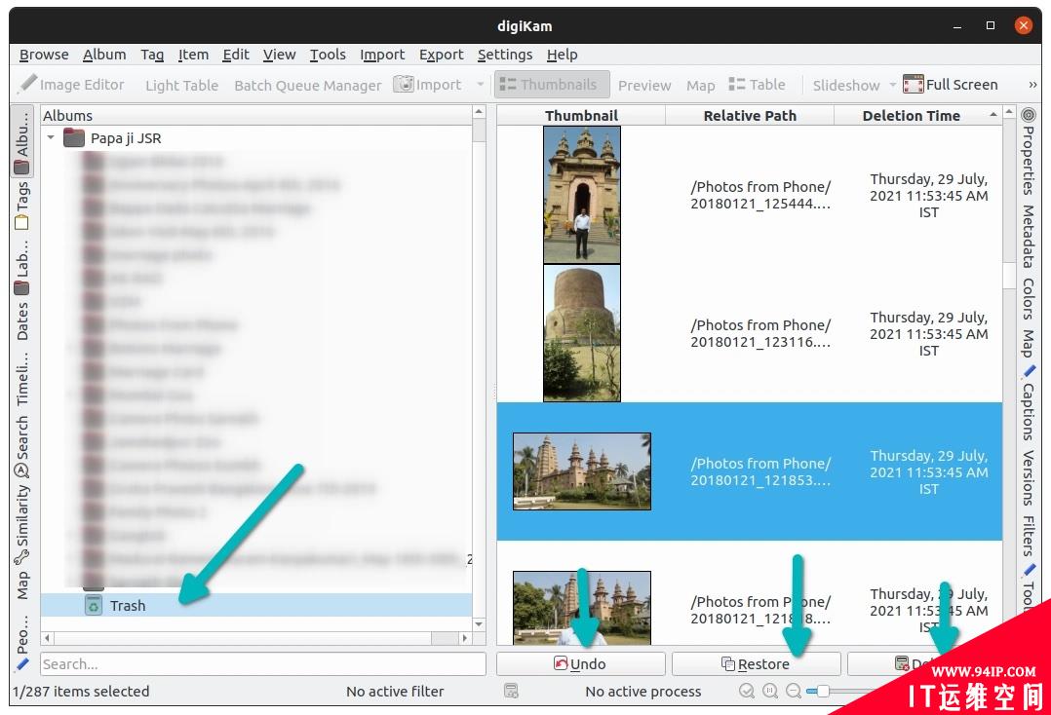Sort by the Thumbnail column header
The width and height of the screenshot is (1051, 715).
[581, 116]
